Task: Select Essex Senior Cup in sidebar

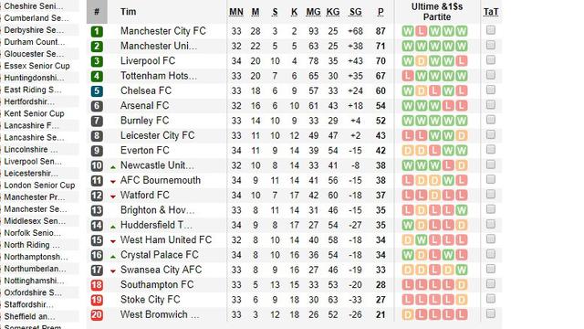Action: [36, 66]
